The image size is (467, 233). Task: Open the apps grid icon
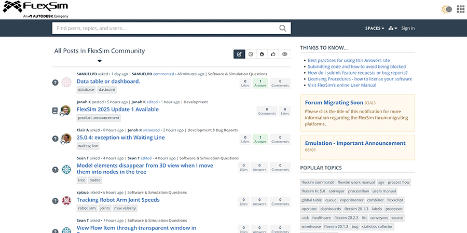[x=461, y=9]
